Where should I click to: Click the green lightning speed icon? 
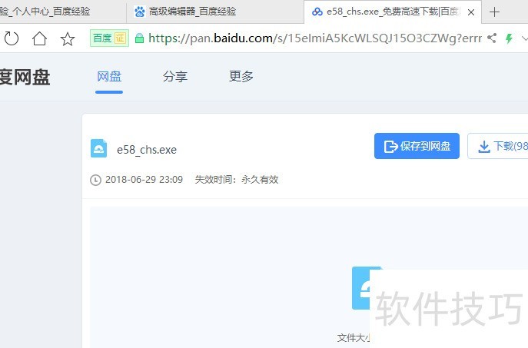(509, 38)
